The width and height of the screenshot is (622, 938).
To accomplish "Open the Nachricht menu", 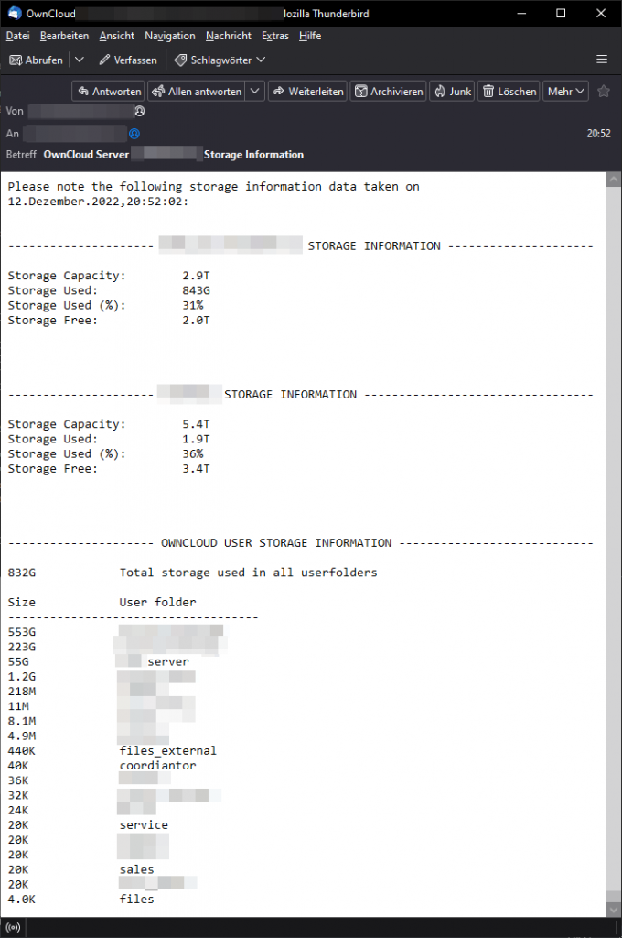I will [x=228, y=36].
